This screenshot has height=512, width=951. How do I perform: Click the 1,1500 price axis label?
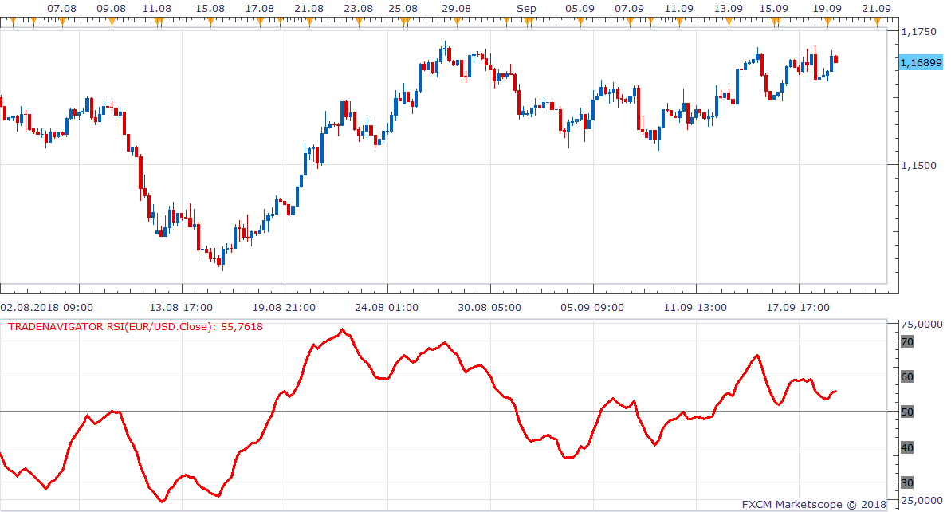click(918, 165)
